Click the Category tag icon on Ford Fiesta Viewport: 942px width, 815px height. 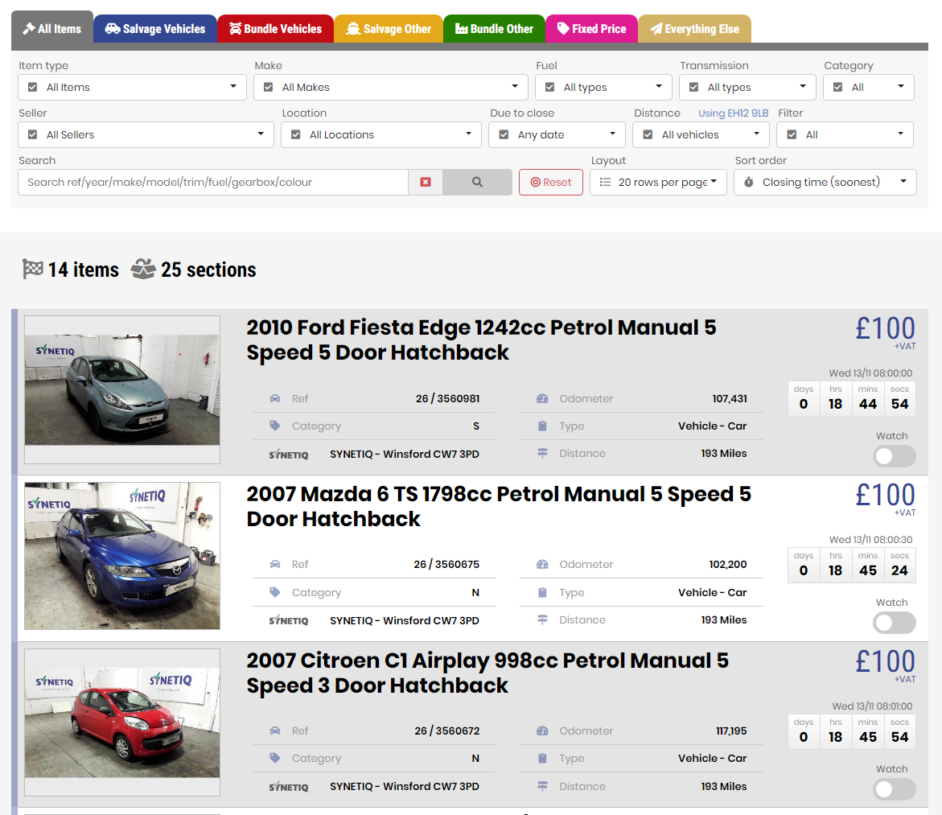click(x=275, y=426)
